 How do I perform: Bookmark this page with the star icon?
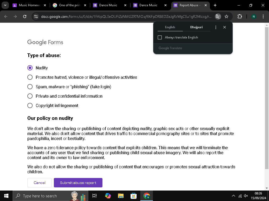tap(226, 16)
